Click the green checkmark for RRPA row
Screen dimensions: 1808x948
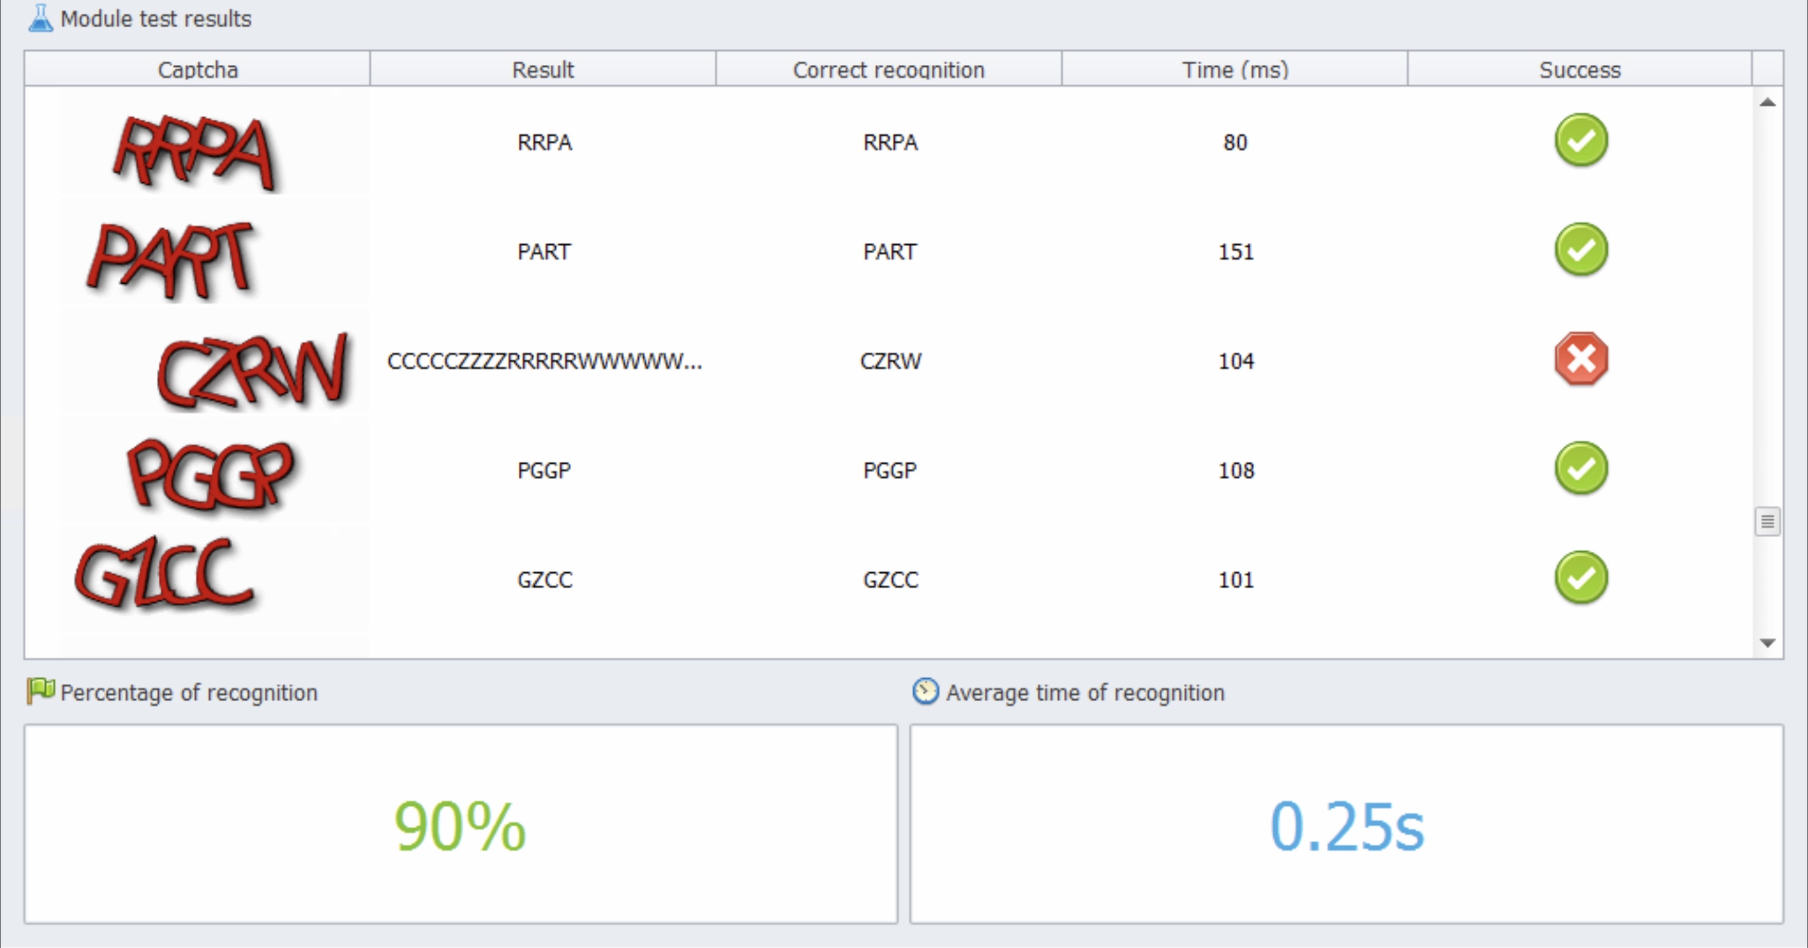(x=1580, y=140)
